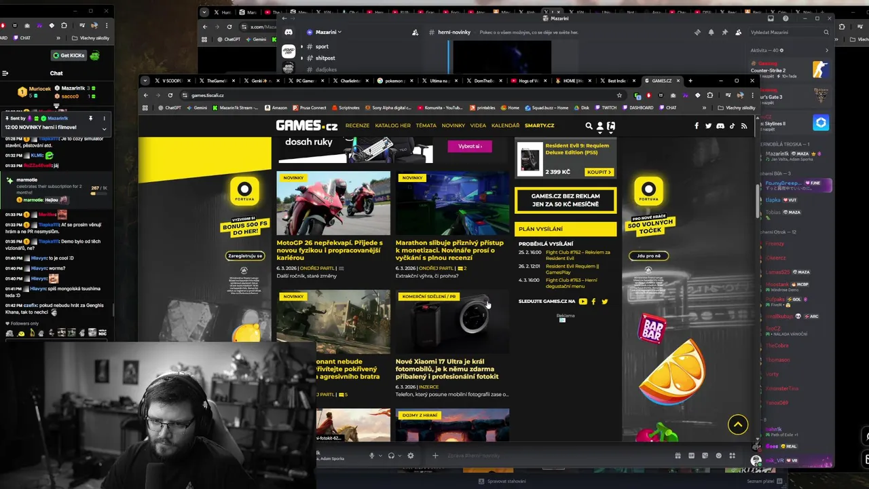Click Jdu pro ně Fortuna button
The image size is (869, 489).
point(648,256)
